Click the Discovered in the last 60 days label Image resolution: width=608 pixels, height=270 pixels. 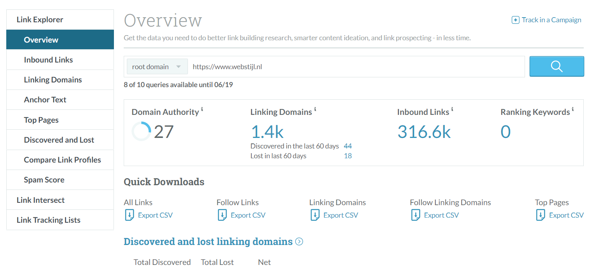[x=294, y=146]
